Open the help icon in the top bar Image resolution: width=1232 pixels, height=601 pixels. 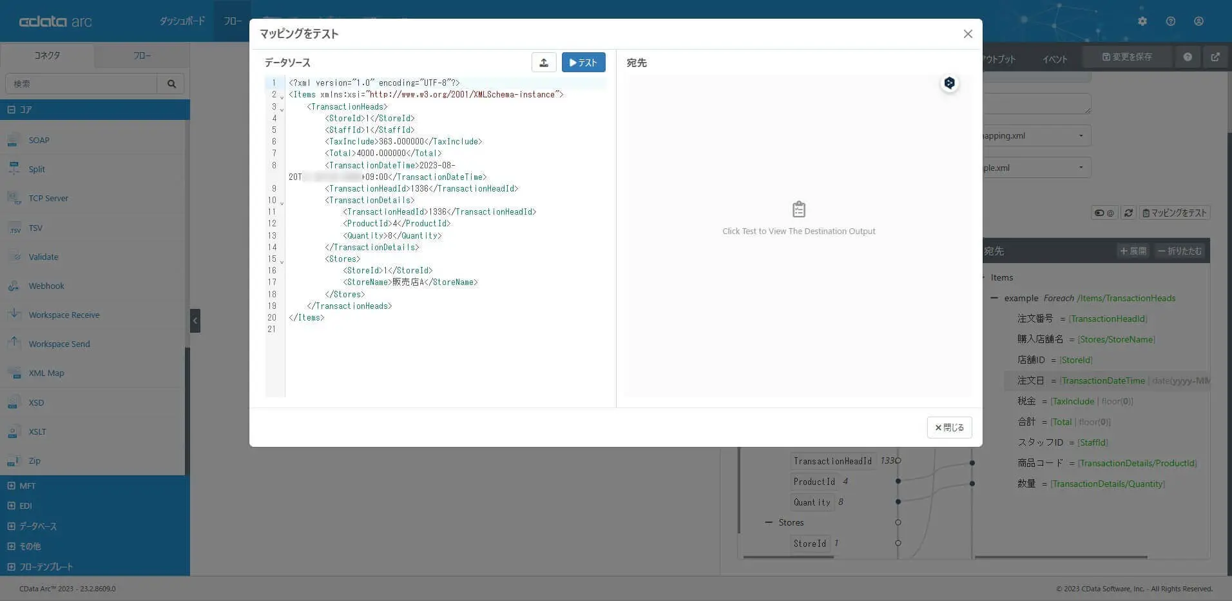(1170, 21)
